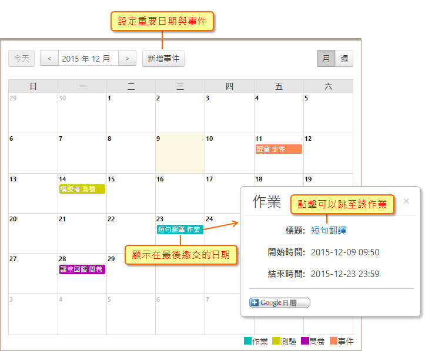Add event via Google 日曆 button

point(280,303)
